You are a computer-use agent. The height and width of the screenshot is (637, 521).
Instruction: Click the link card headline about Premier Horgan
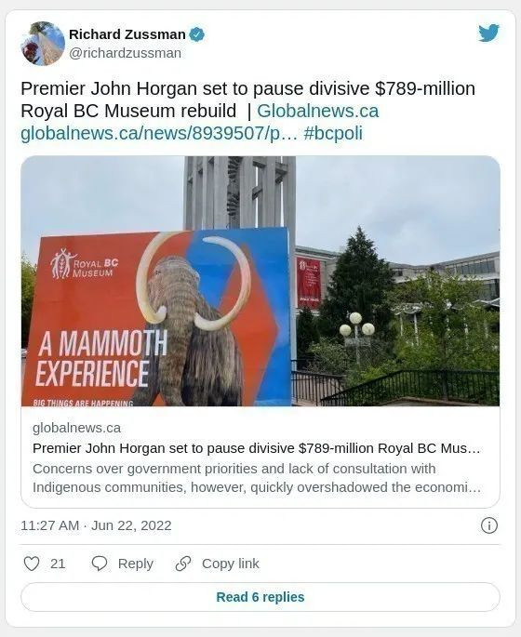coord(256,448)
